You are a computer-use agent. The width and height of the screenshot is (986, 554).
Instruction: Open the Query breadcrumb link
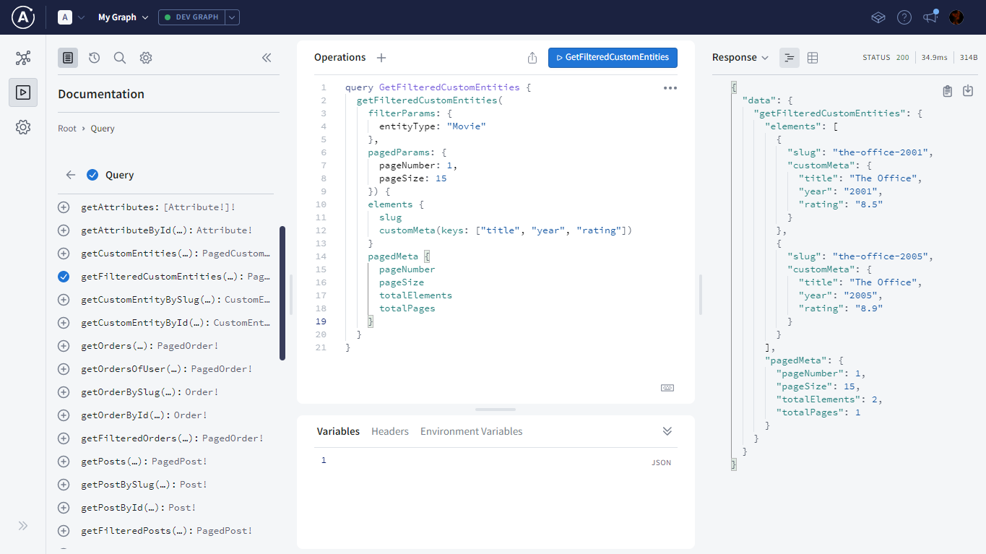tap(103, 129)
